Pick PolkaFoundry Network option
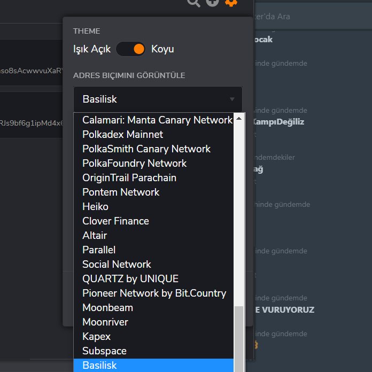Image resolution: width=372 pixels, height=372 pixels. point(153,164)
